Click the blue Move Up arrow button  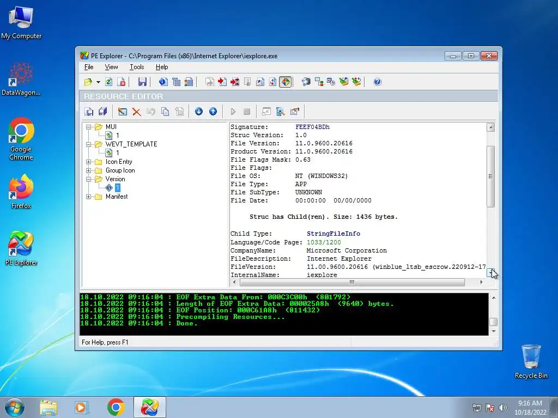tap(213, 112)
